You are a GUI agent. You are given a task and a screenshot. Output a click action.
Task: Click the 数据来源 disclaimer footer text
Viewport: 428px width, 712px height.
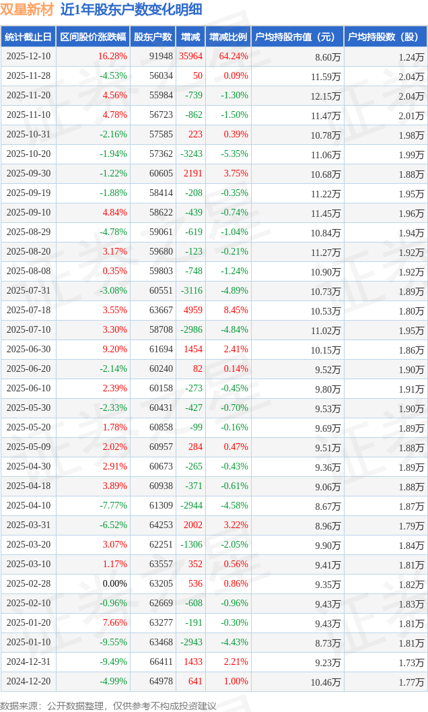[x=108, y=705]
